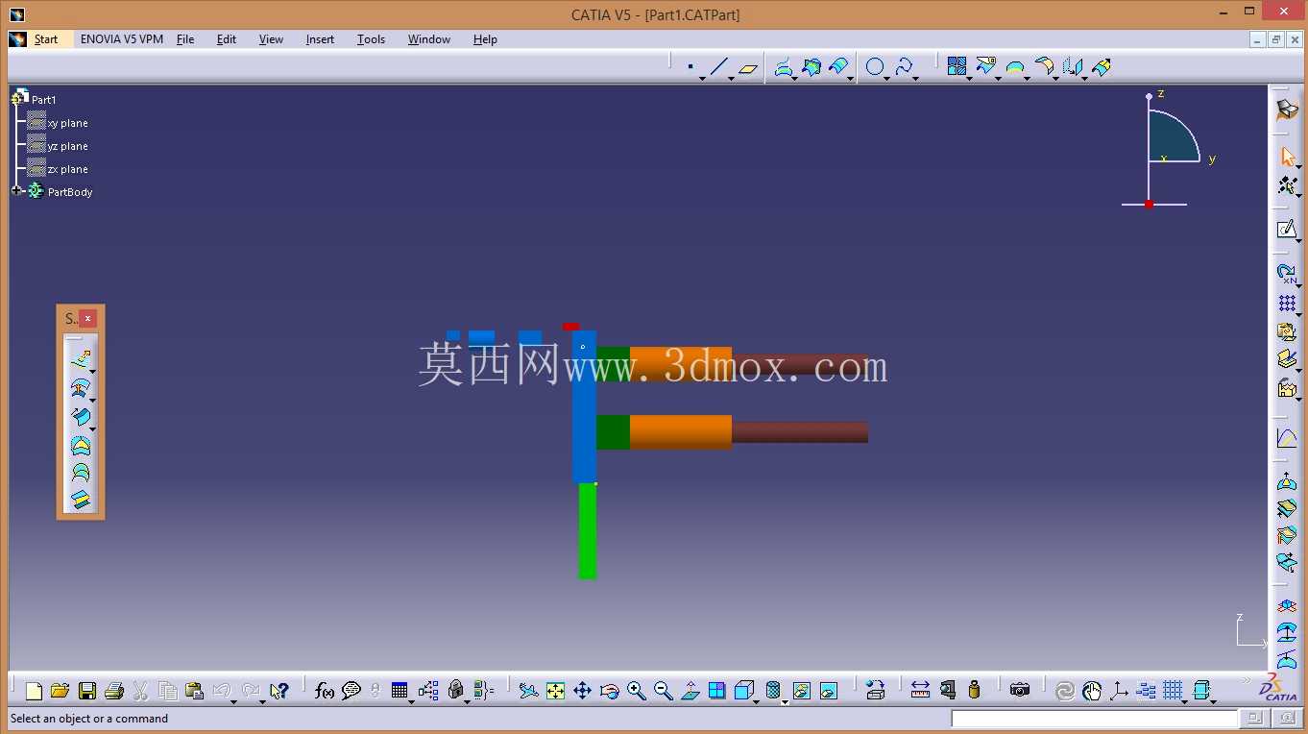The width and height of the screenshot is (1308, 734).
Task: Toggle Swap Visible Space view
Action: pos(829,690)
